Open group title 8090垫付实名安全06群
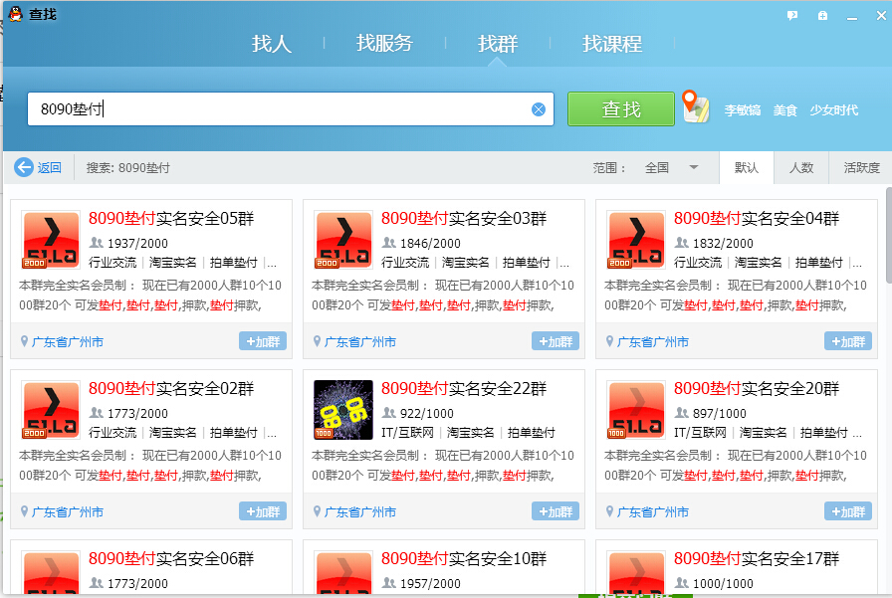The height and width of the screenshot is (598, 892). (171, 559)
